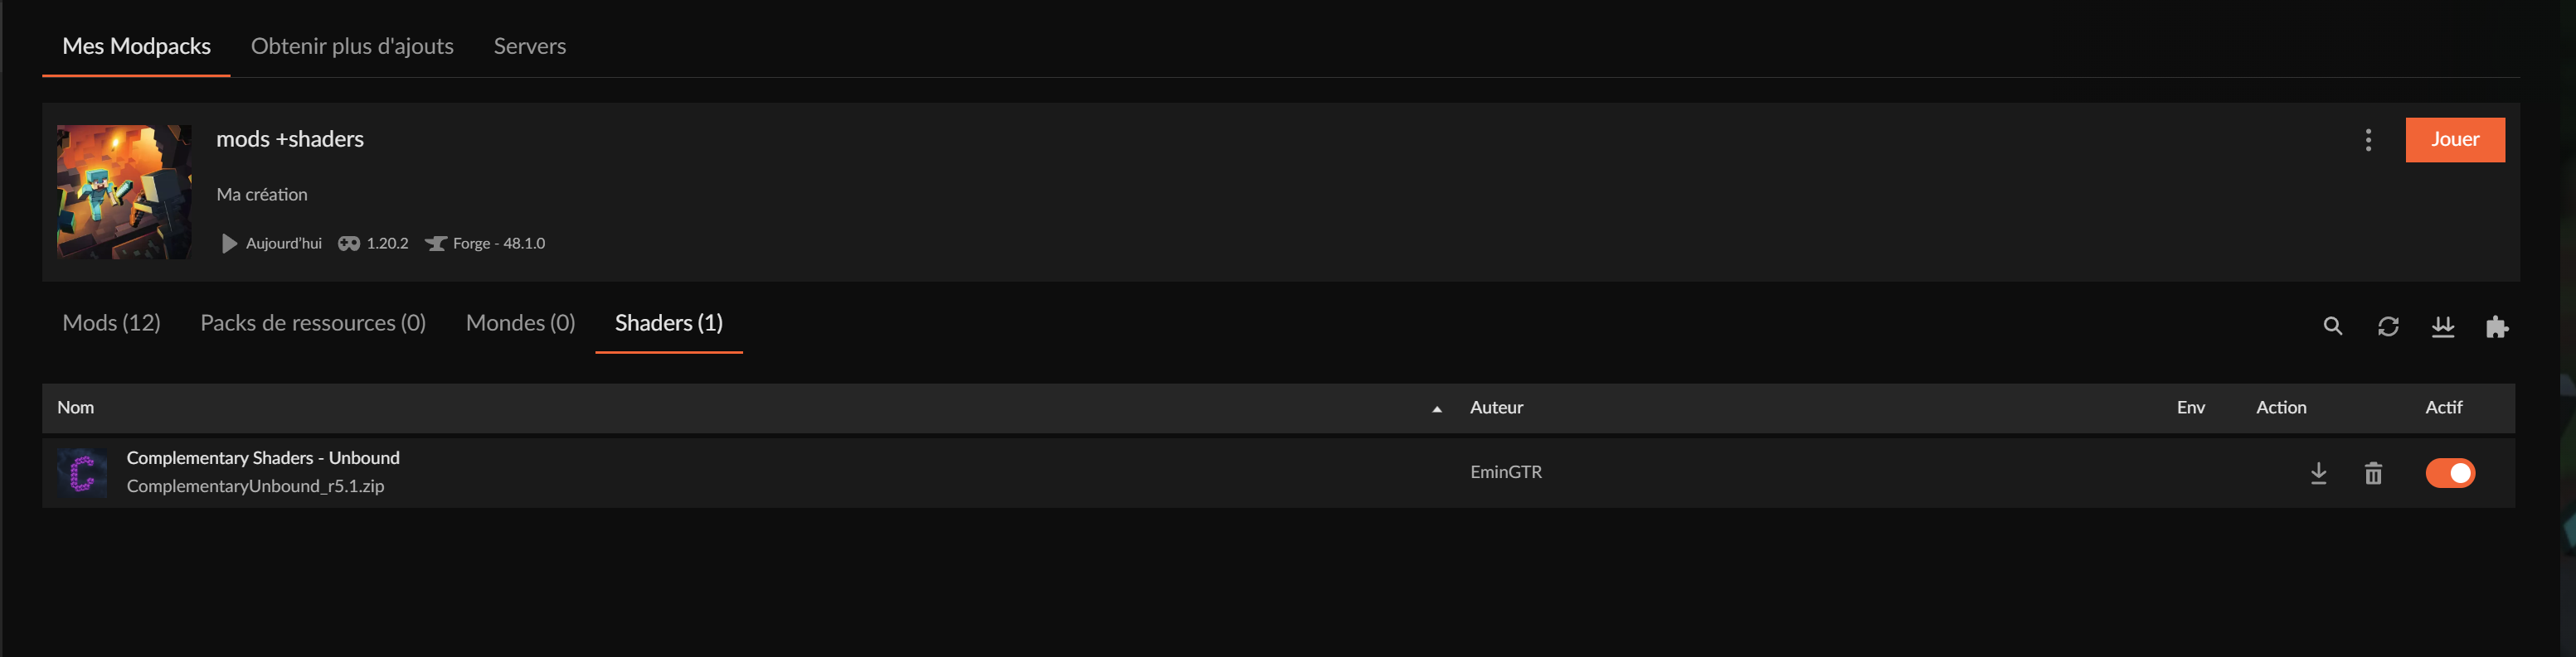Open the Servers tab

[x=530, y=46]
